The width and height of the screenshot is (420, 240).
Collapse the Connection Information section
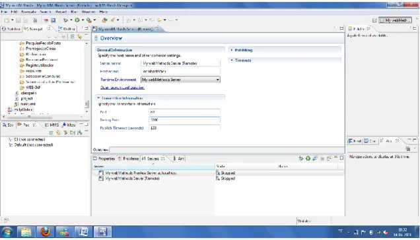tap(98, 98)
